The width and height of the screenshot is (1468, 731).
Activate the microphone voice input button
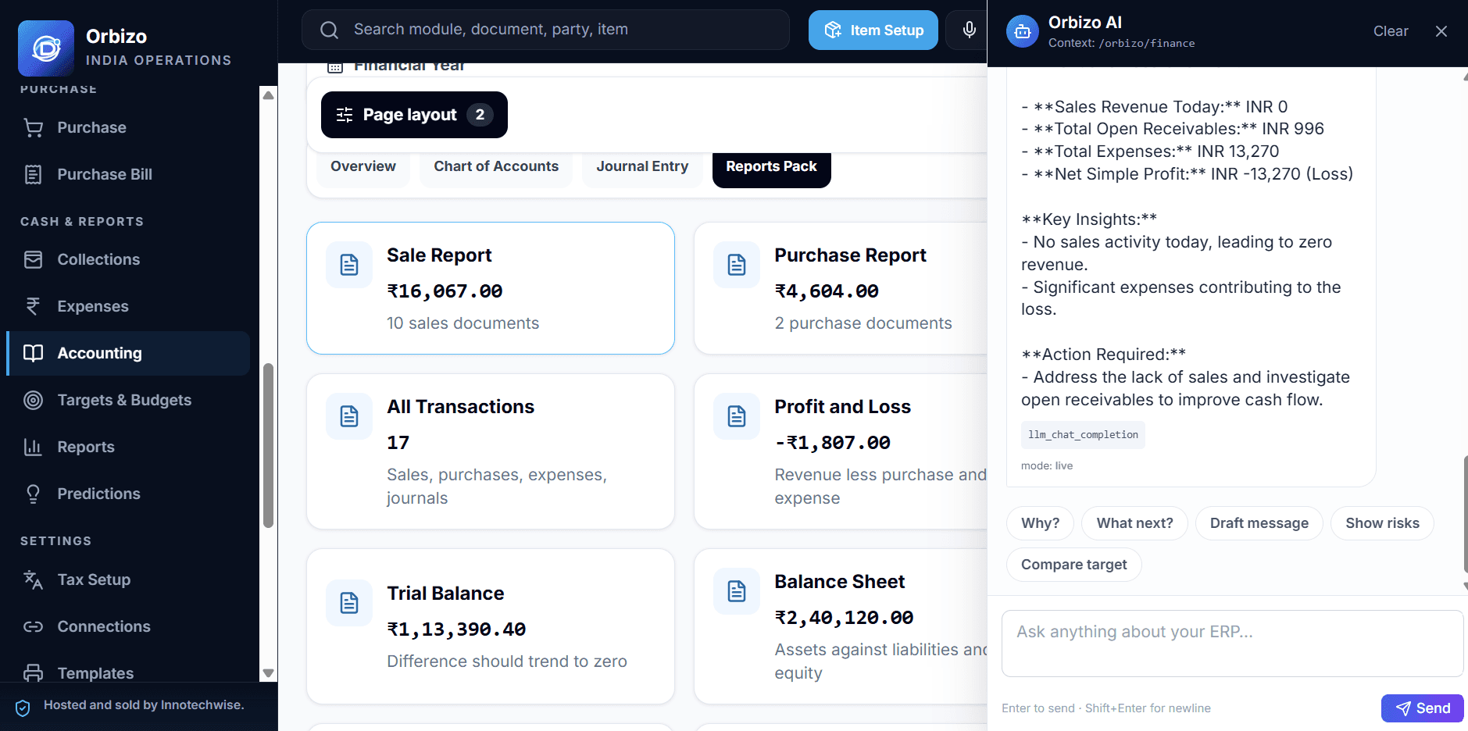[x=969, y=30]
